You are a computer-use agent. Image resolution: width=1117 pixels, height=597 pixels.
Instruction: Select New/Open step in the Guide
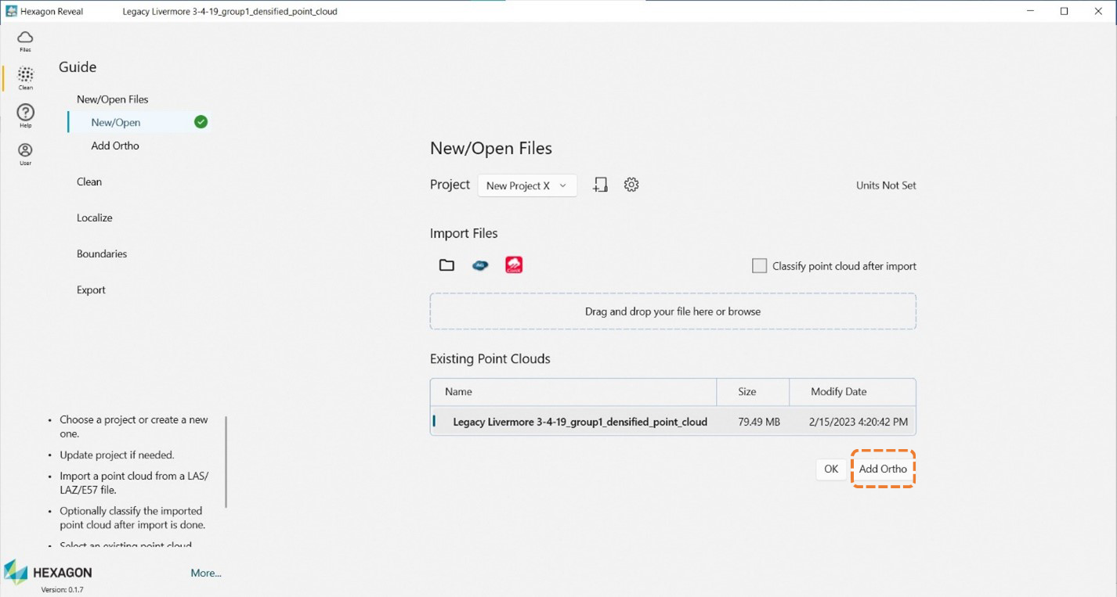[x=116, y=122]
